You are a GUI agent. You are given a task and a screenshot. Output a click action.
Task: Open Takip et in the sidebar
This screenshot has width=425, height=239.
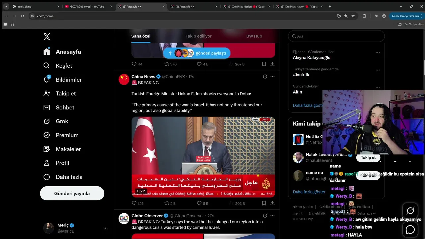coord(60,93)
